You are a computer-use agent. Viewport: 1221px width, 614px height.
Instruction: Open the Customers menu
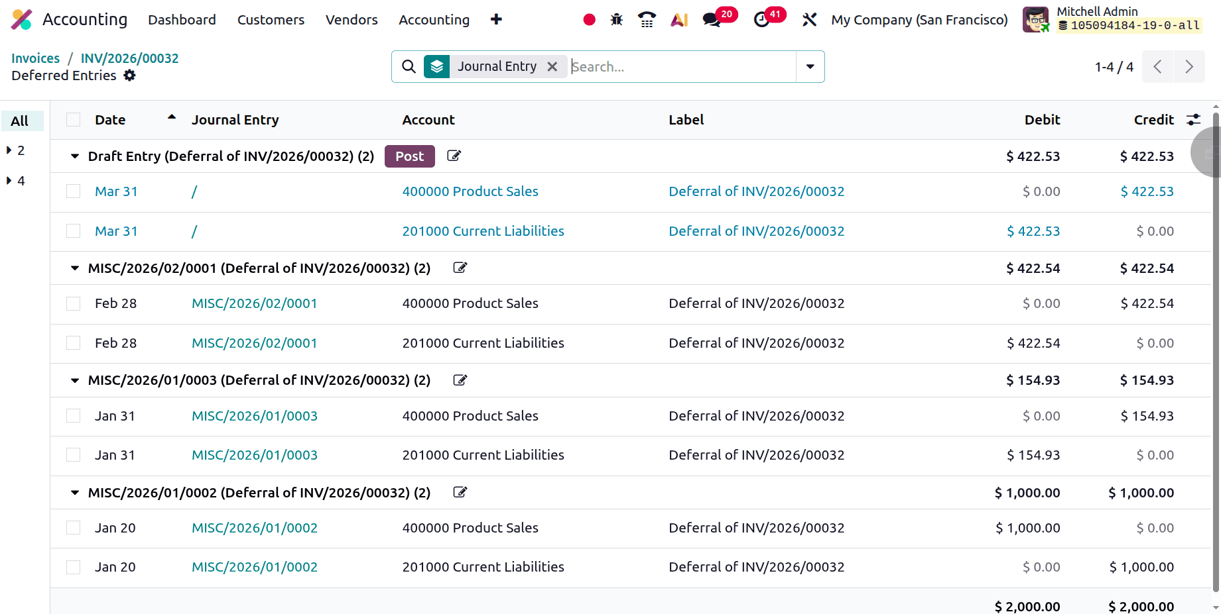270,20
